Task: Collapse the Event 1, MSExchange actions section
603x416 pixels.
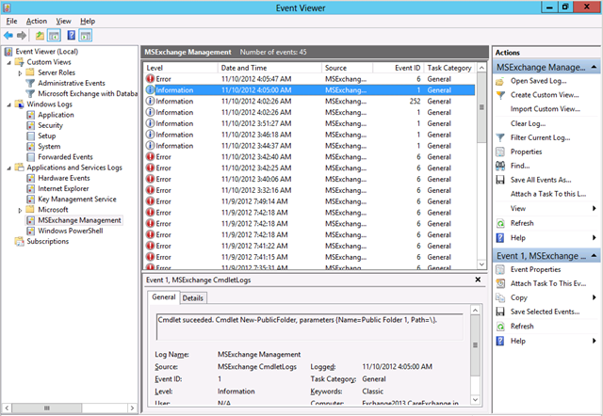Action: click(594, 255)
